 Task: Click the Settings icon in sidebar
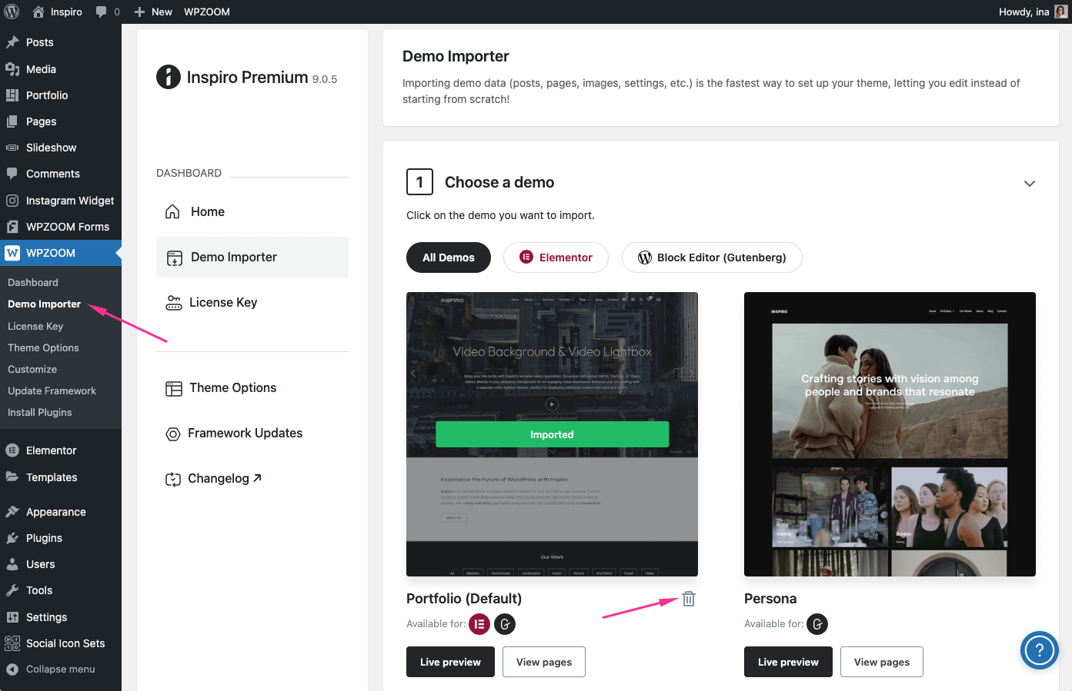pyautogui.click(x=12, y=617)
